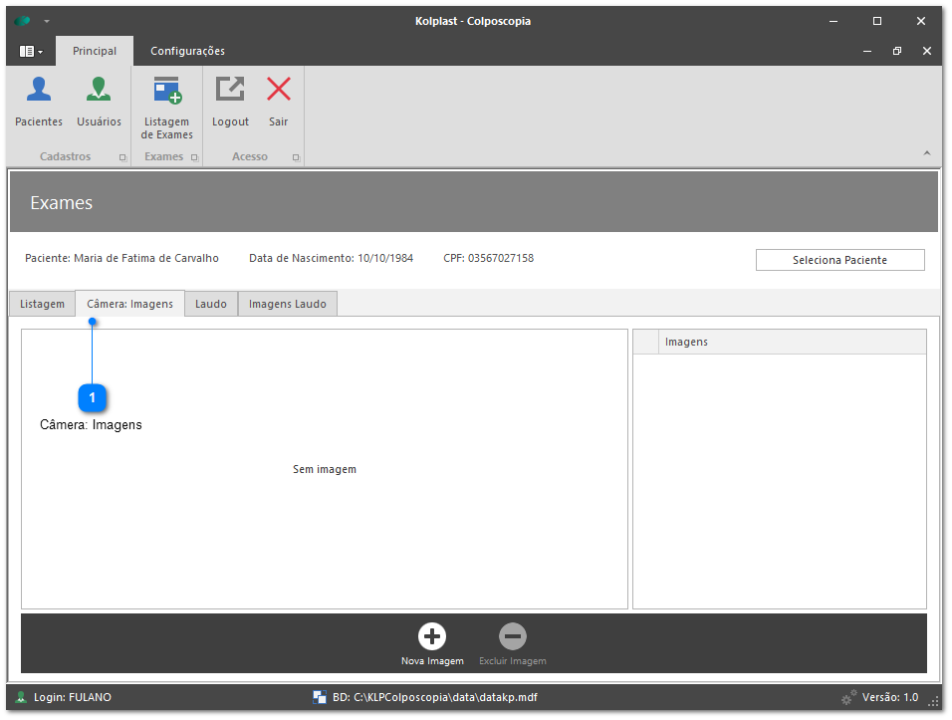Viewport: 952px width, 720px height.
Task: Click the window resize grip
Action: pos(934,703)
